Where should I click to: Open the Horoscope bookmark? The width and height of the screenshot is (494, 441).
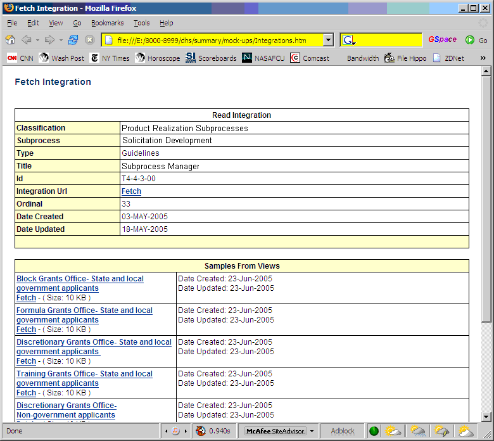(158, 58)
